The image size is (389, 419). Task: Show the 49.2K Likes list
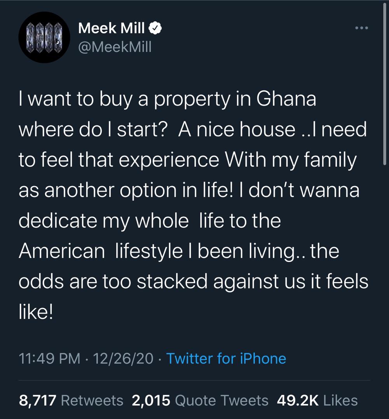[x=317, y=400]
